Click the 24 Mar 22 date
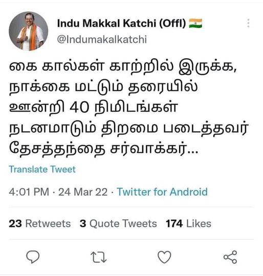This screenshot has height=276, width=263. [x=83, y=192]
